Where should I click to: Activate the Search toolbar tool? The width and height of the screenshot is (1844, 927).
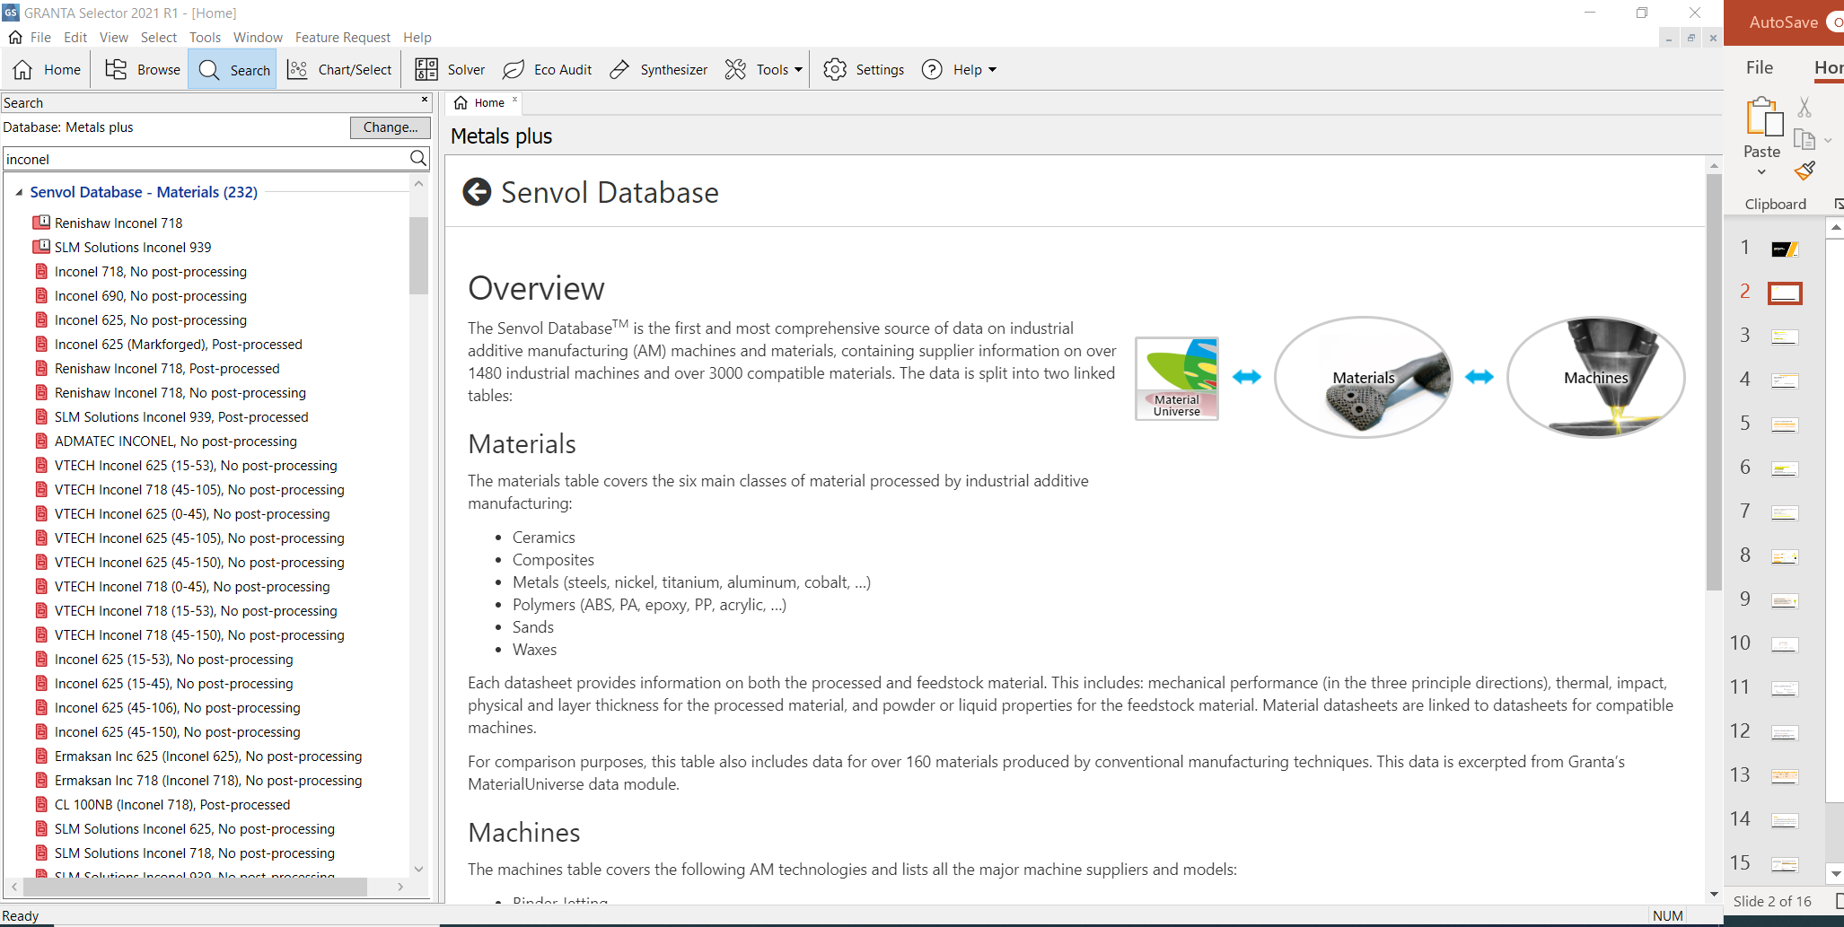tap(234, 70)
